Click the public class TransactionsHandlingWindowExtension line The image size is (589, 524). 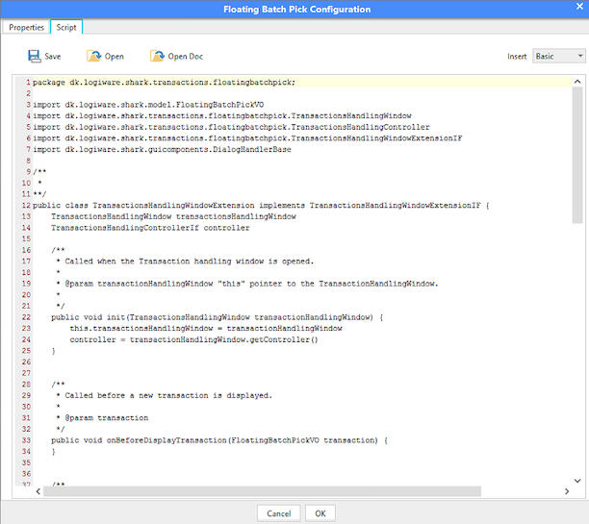tap(261, 206)
